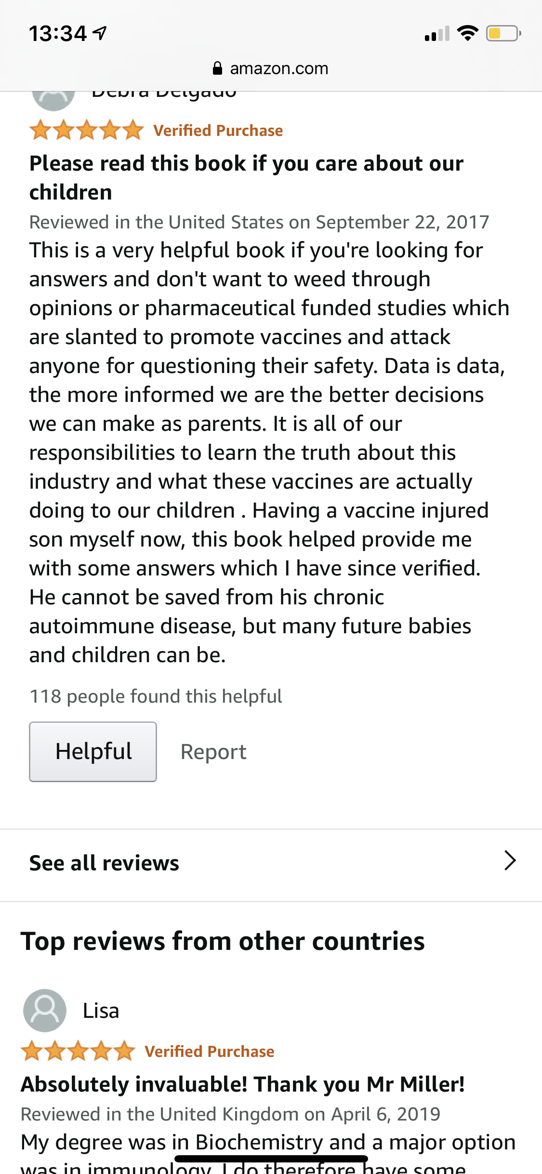Tap the lock icon beside amazon.com
The width and height of the screenshot is (542, 1174).
pos(217,68)
